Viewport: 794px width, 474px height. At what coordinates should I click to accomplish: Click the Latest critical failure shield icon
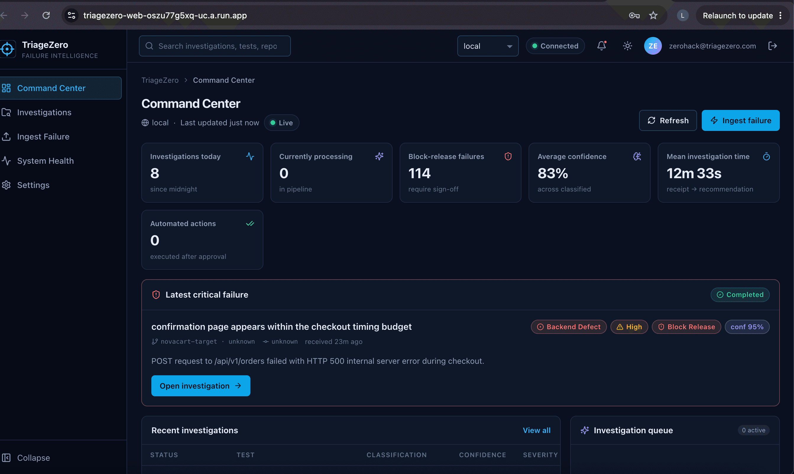point(156,295)
